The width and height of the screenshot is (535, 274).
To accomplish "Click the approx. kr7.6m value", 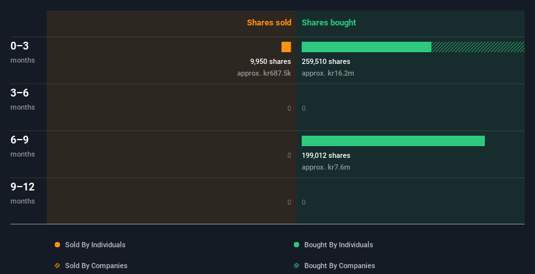I will (x=326, y=167).
